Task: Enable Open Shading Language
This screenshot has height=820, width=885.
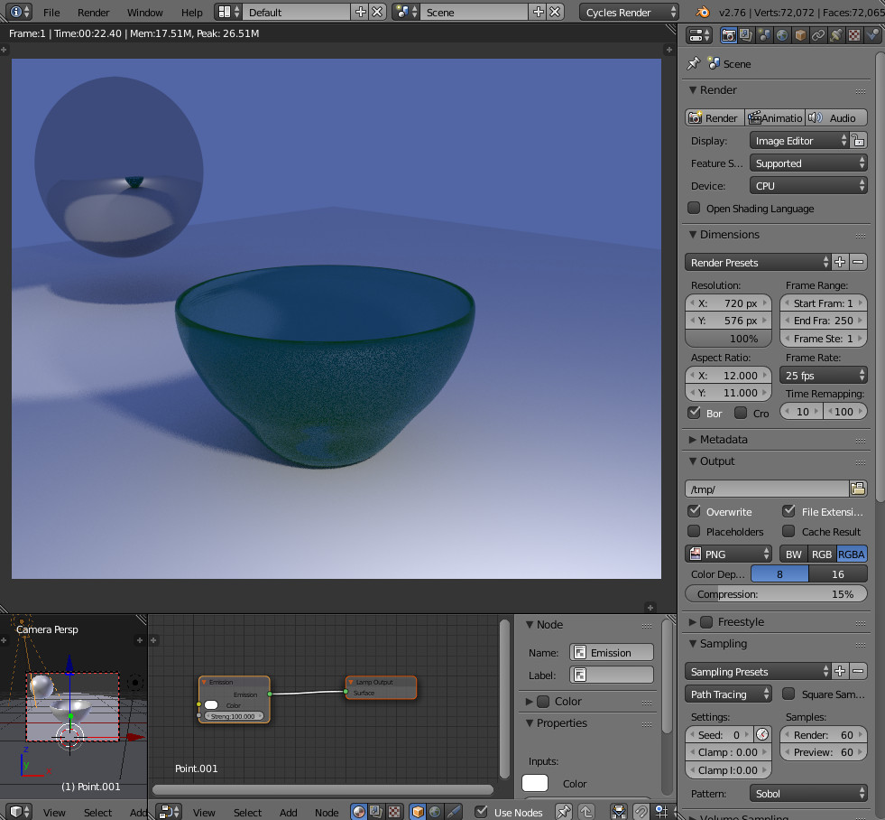Action: 694,209
